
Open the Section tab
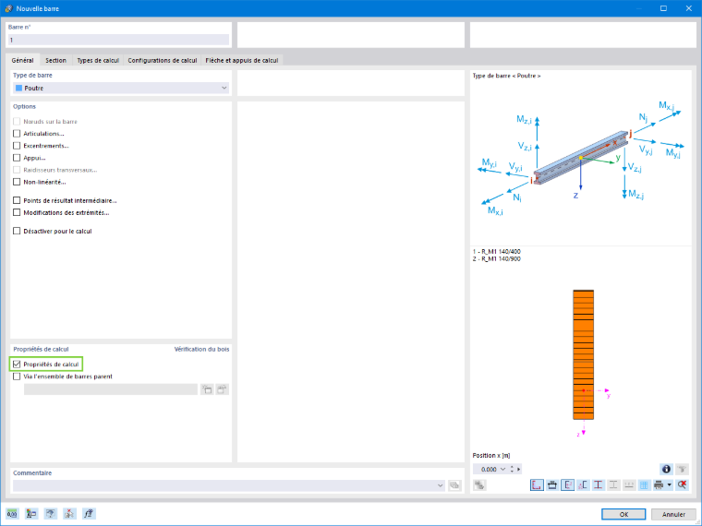click(x=55, y=60)
